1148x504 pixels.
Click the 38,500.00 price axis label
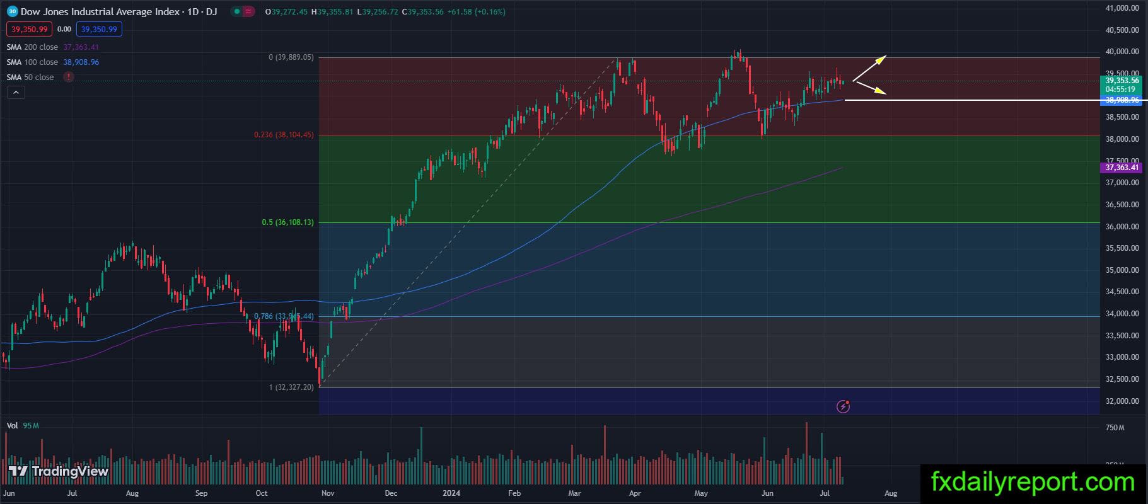1122,117
